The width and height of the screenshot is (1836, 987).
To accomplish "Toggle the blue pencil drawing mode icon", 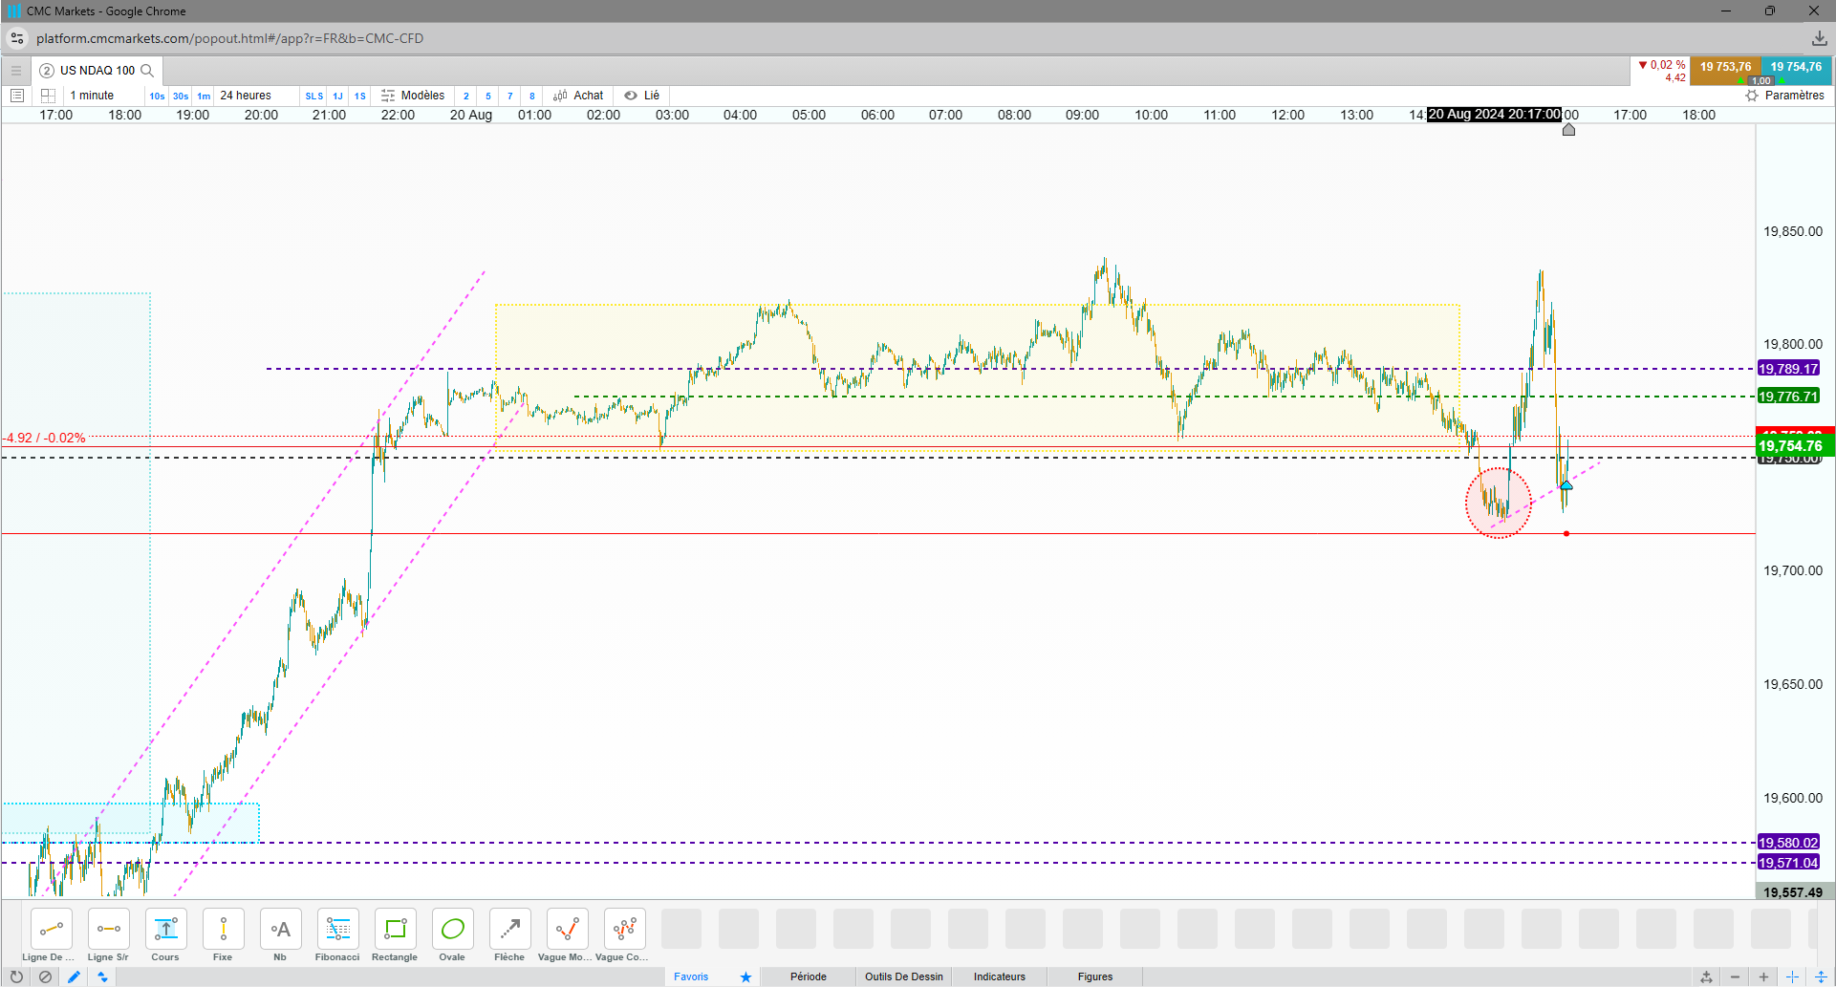I will (74, 976).
